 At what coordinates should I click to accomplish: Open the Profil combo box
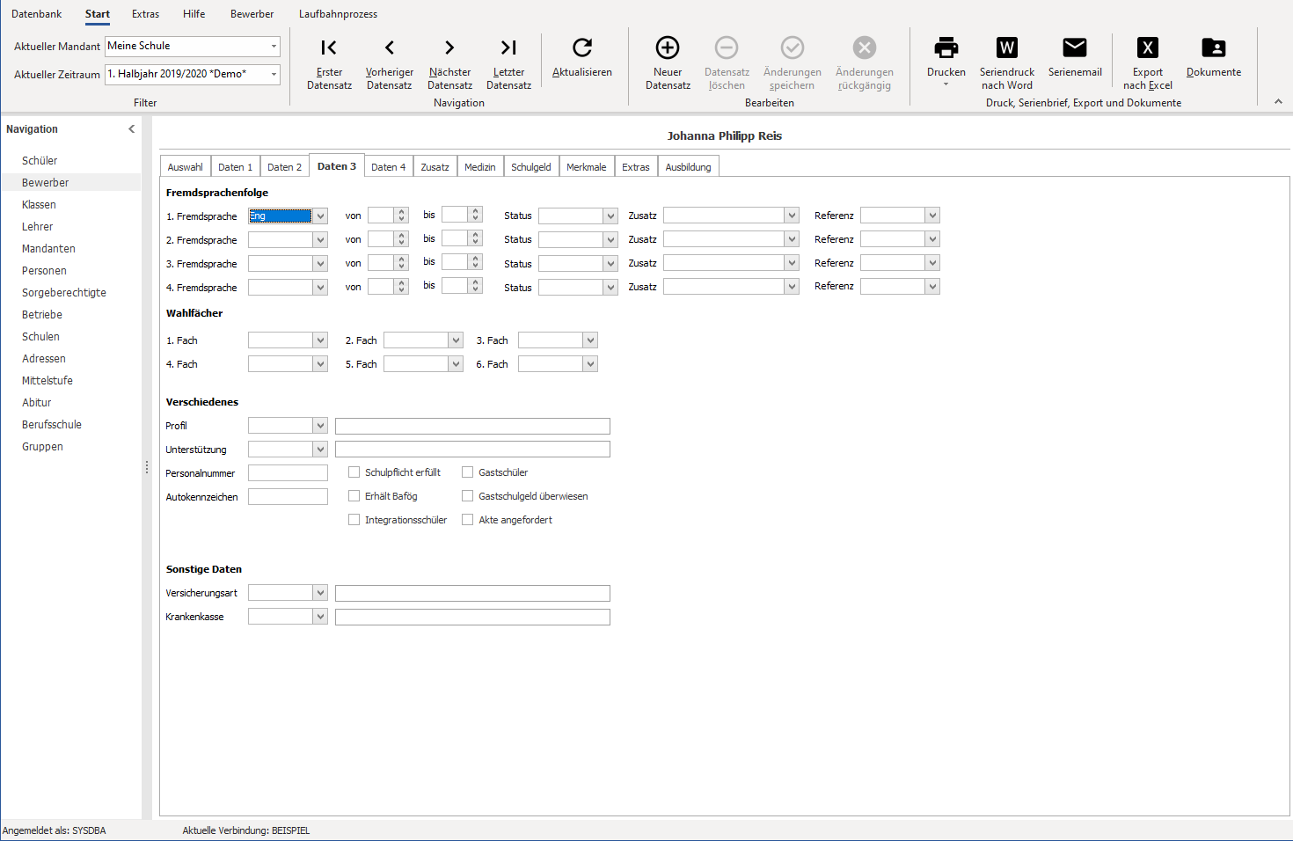pos(320,426)
